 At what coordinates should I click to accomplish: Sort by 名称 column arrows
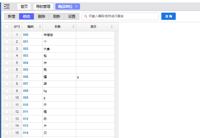pos(74,27)
